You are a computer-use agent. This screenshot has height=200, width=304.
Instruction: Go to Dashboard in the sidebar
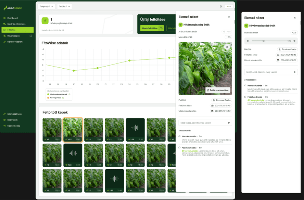coord(12,18)
